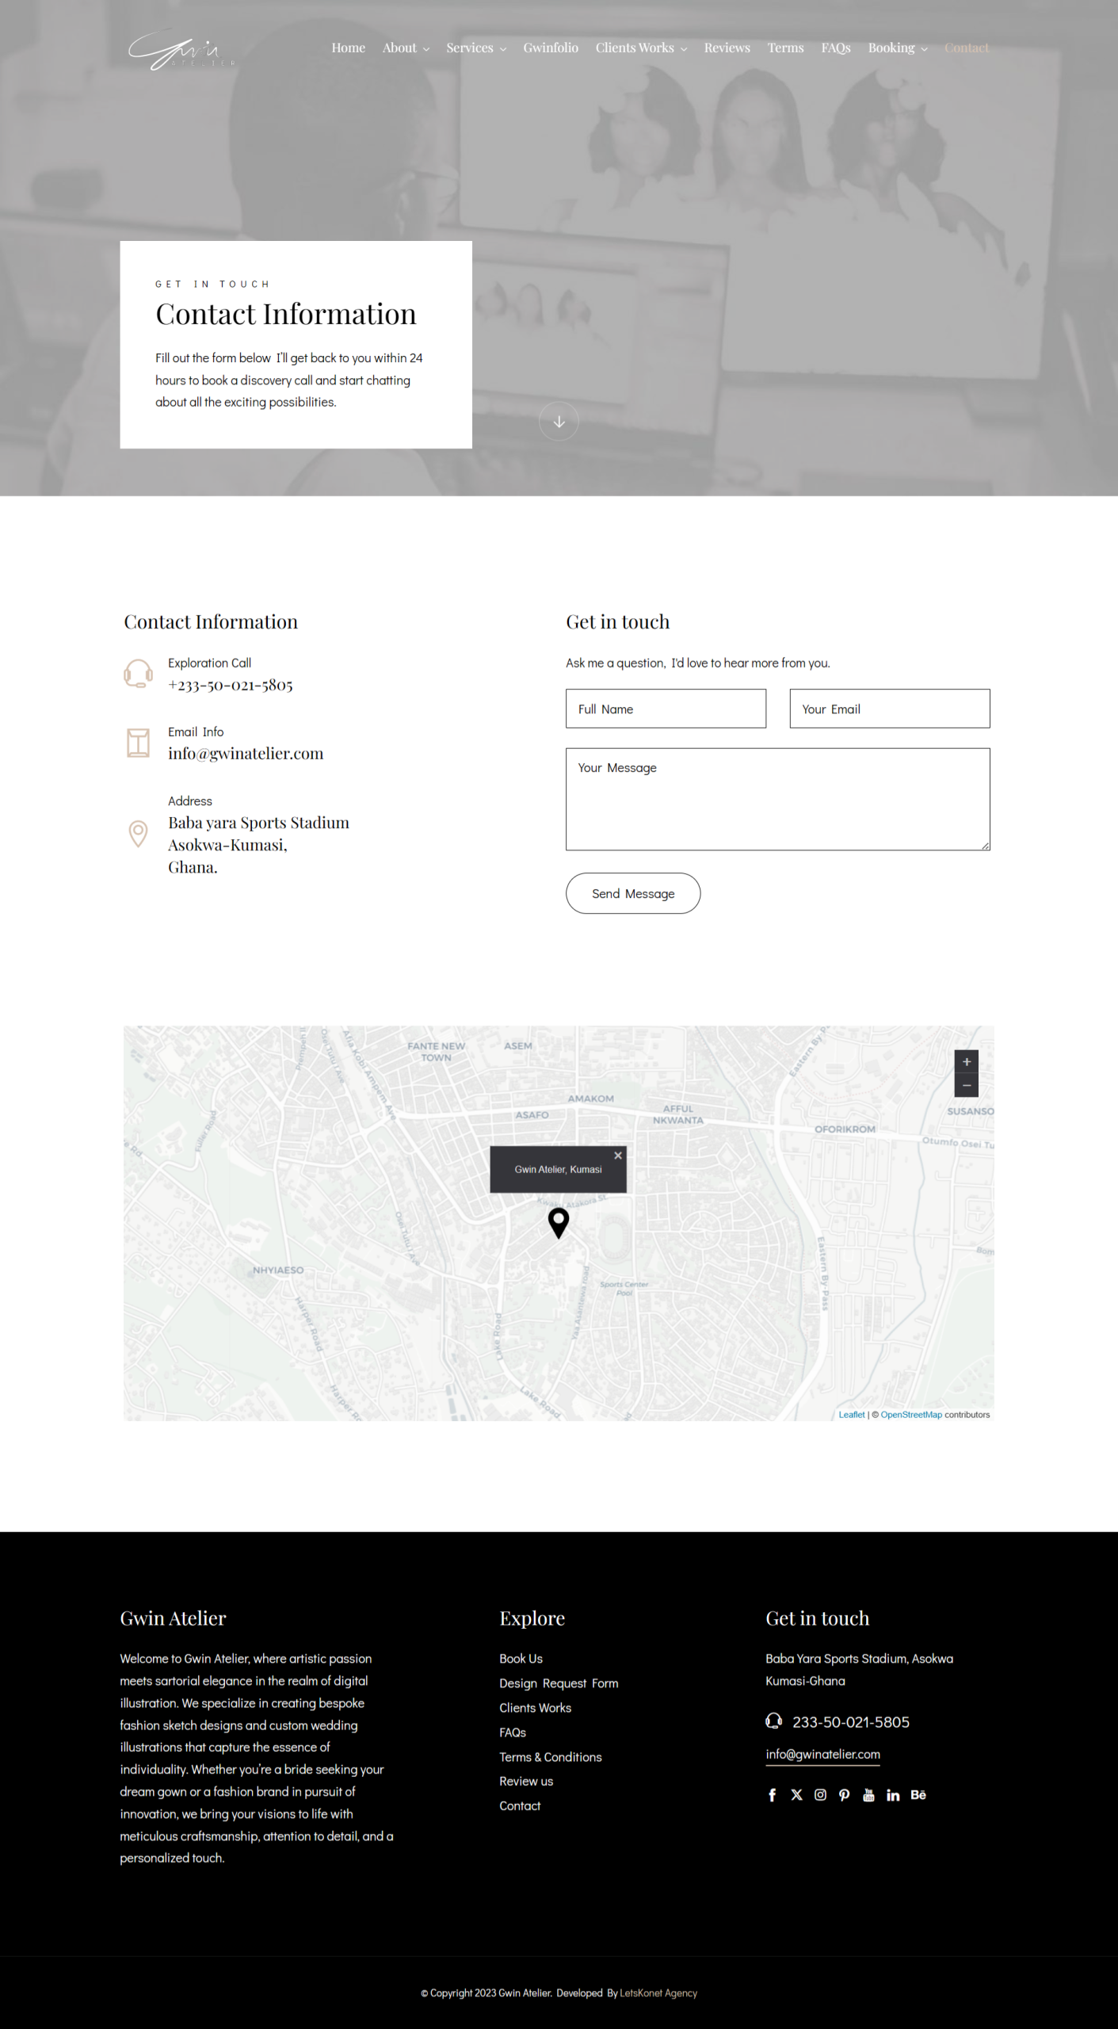Open the FAQs nav item

836,48
